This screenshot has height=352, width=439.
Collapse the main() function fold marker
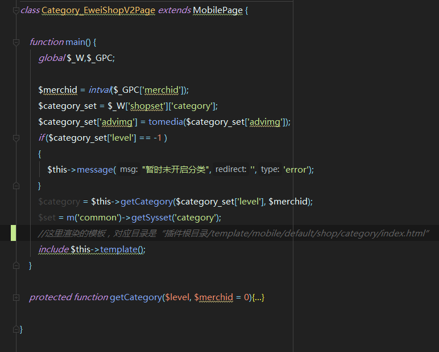16,42
